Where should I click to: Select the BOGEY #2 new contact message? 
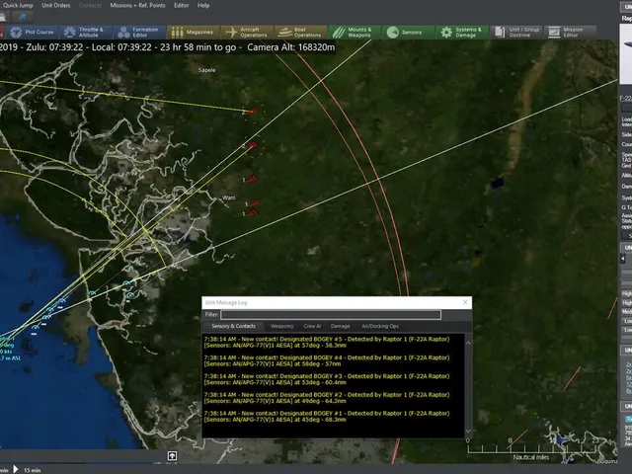(327, 398)
